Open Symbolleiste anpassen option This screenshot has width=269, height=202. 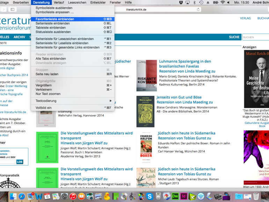tap(73, 12)
